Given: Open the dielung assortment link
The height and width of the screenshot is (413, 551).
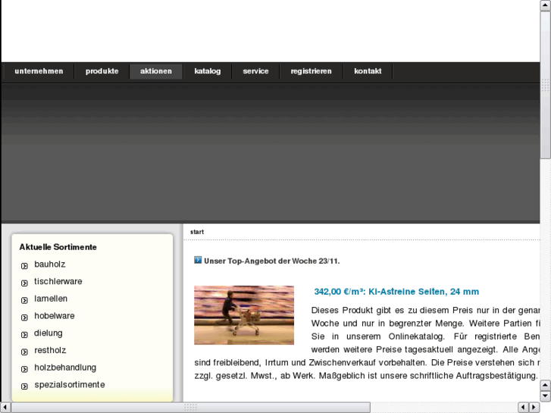Looking at the screenshot, I should [49, 333].
